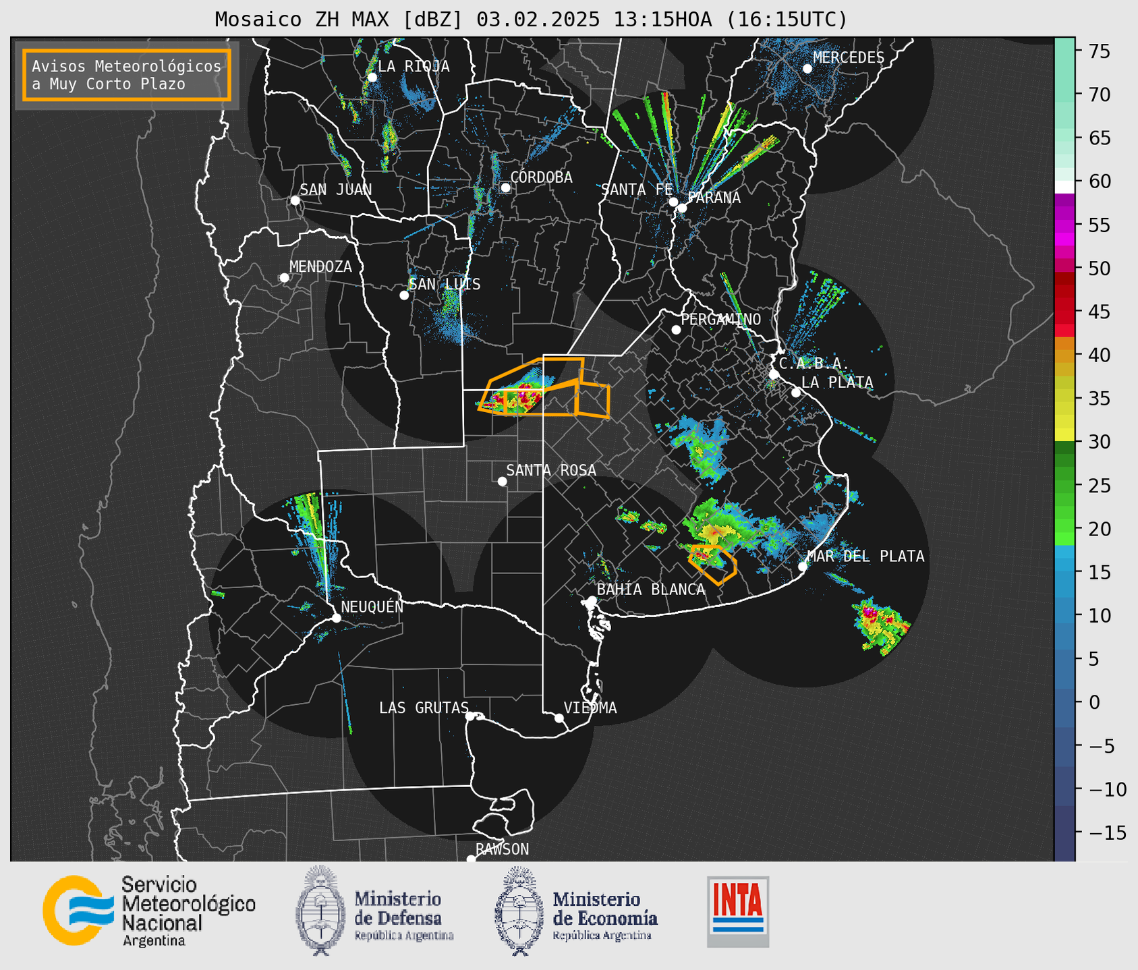Image resolution: width=1138 pixels, height=970 pixels.
Task: Click the LAS GRUTAS city dot
Action: (470, 716)
